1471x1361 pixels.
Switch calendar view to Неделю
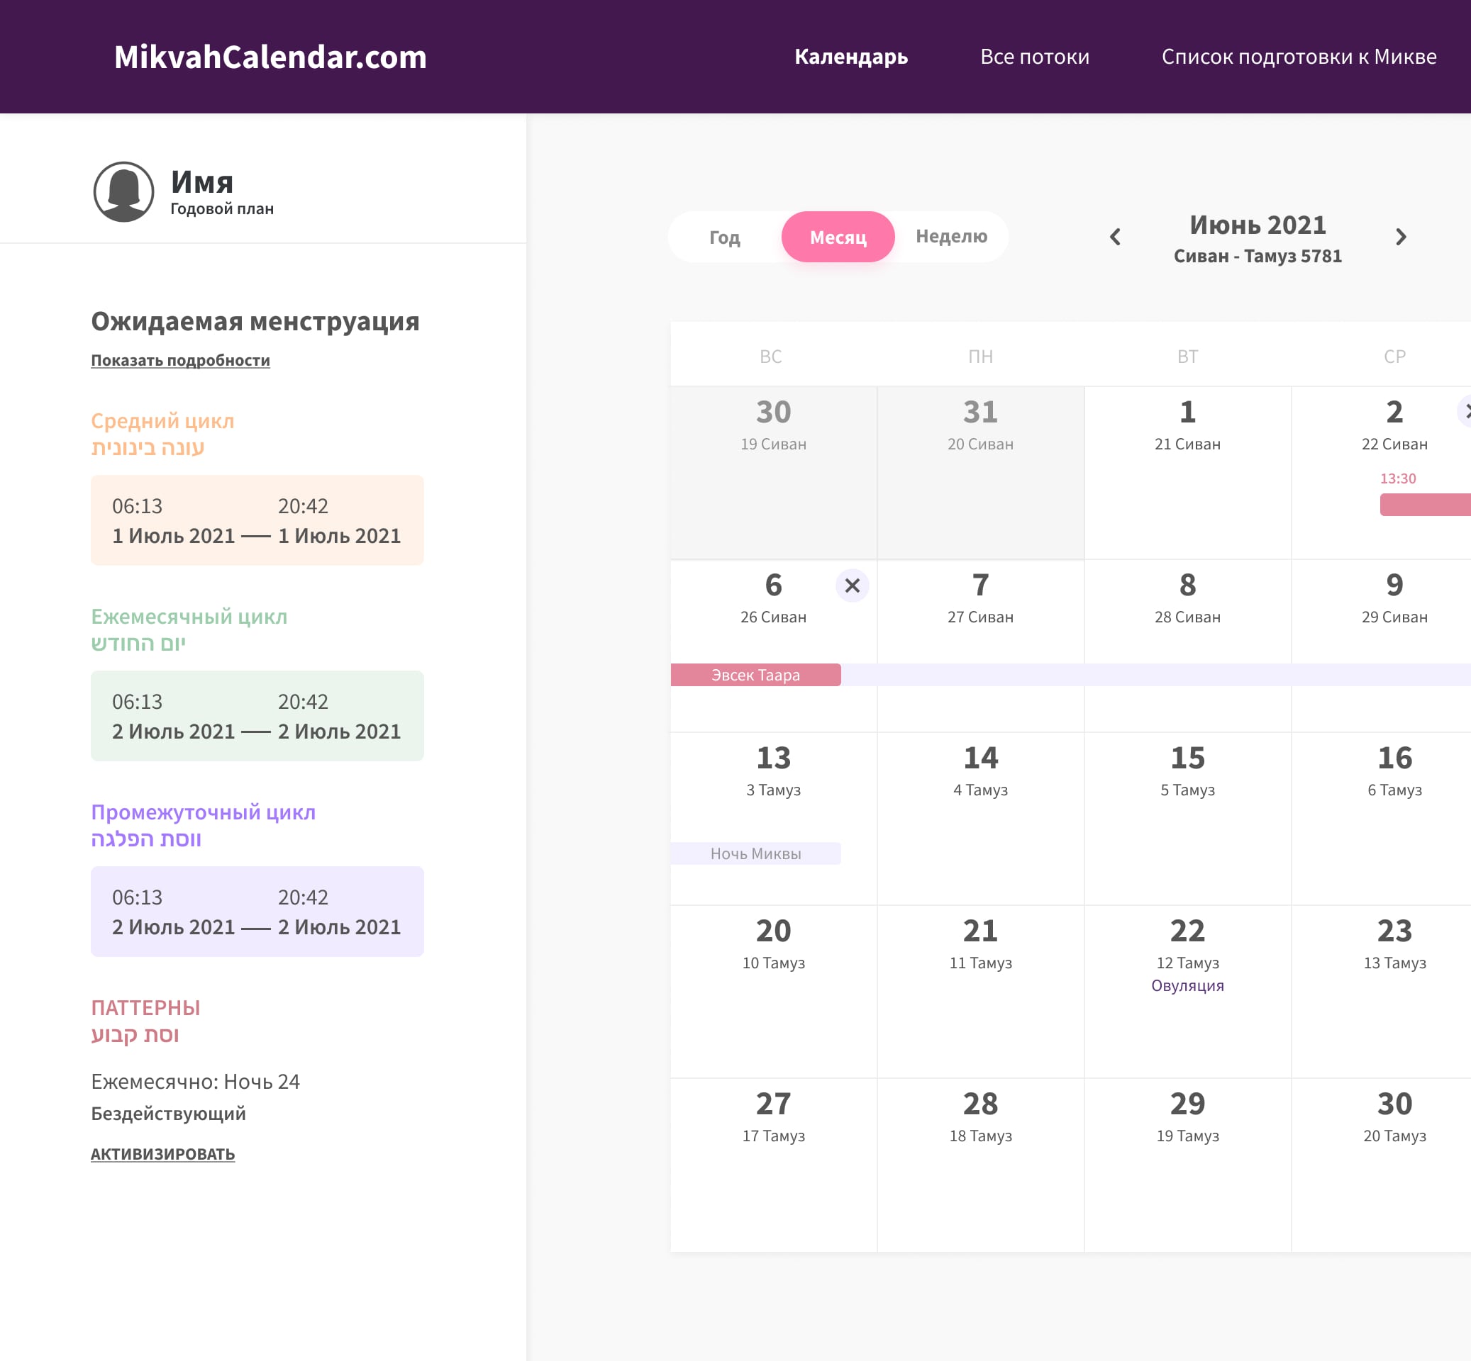[x=950, y=237]
